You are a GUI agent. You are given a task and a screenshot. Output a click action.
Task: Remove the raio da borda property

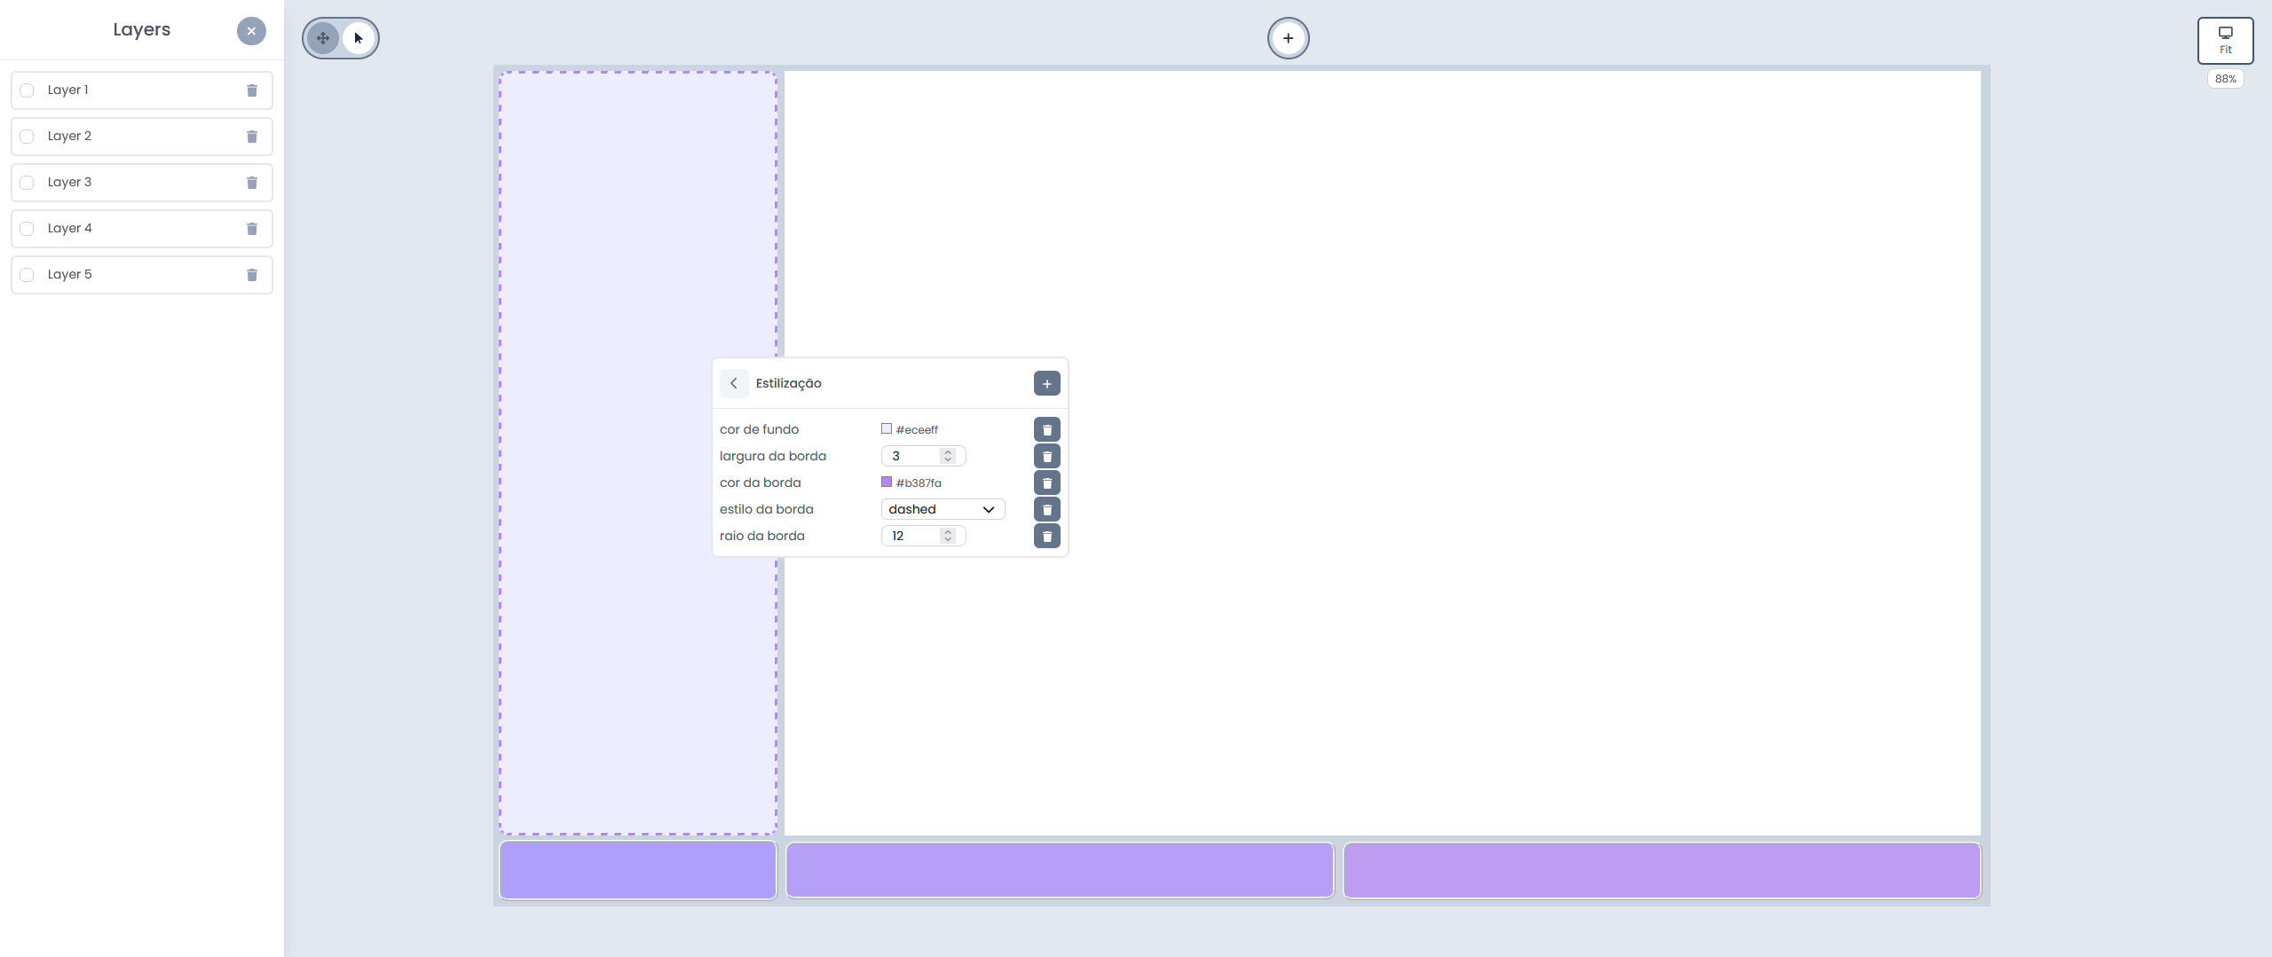1046,536
